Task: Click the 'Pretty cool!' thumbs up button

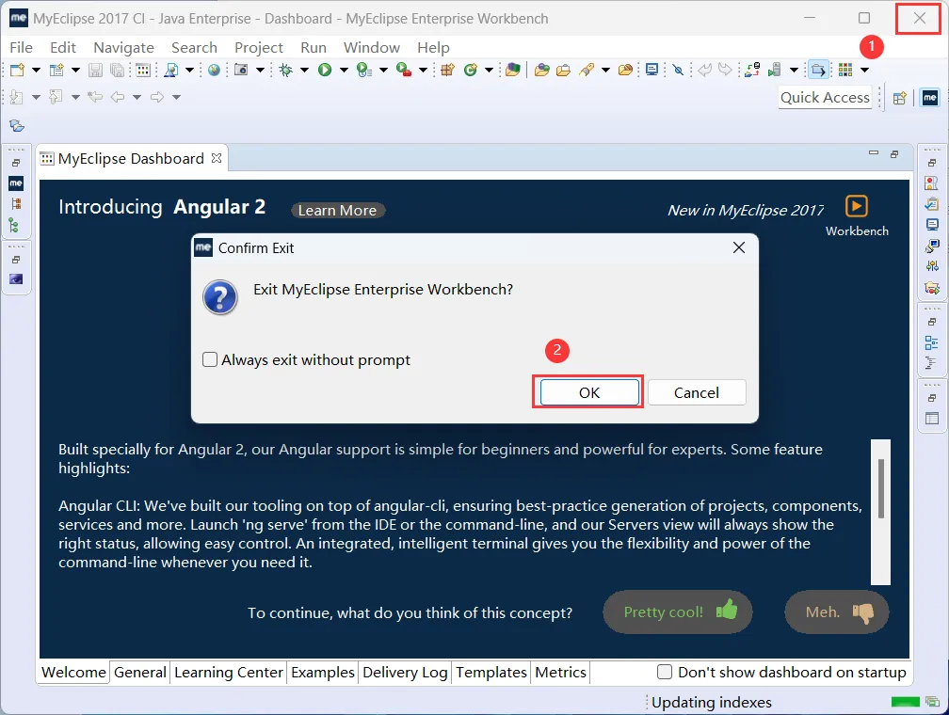Action: (x=678, y=612)
